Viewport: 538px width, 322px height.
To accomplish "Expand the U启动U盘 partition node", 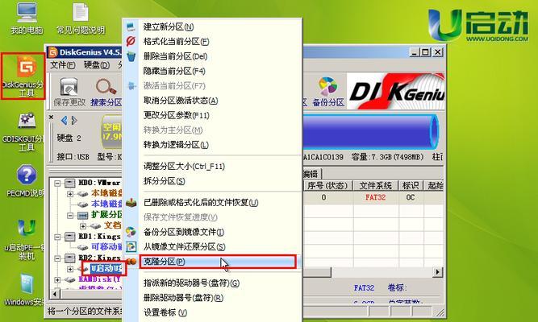I will (x=70, y=269).
